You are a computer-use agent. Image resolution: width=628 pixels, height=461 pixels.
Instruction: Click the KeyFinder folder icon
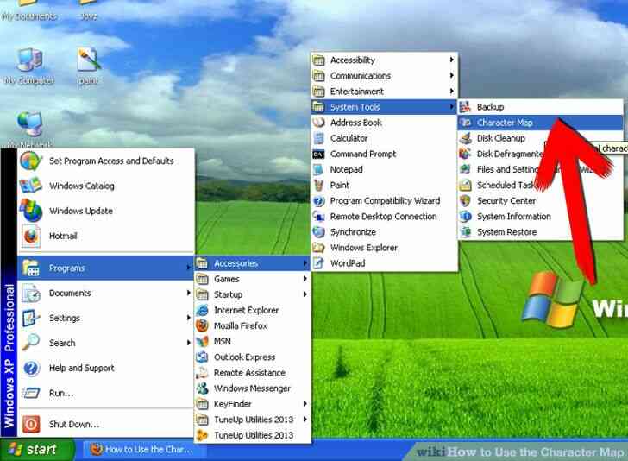202,404
